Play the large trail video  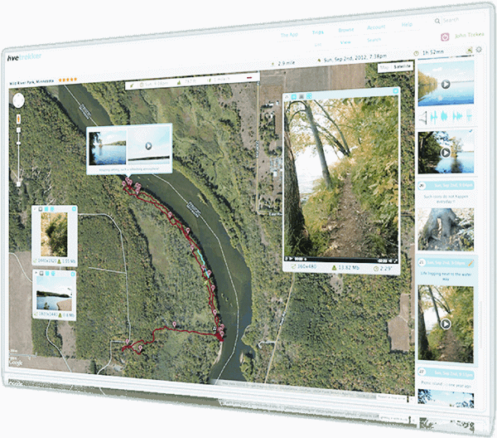point(291,259)
